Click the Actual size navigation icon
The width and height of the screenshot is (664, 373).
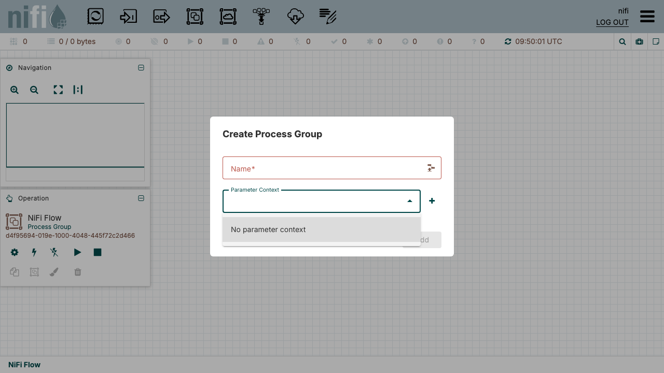(78, 90)
